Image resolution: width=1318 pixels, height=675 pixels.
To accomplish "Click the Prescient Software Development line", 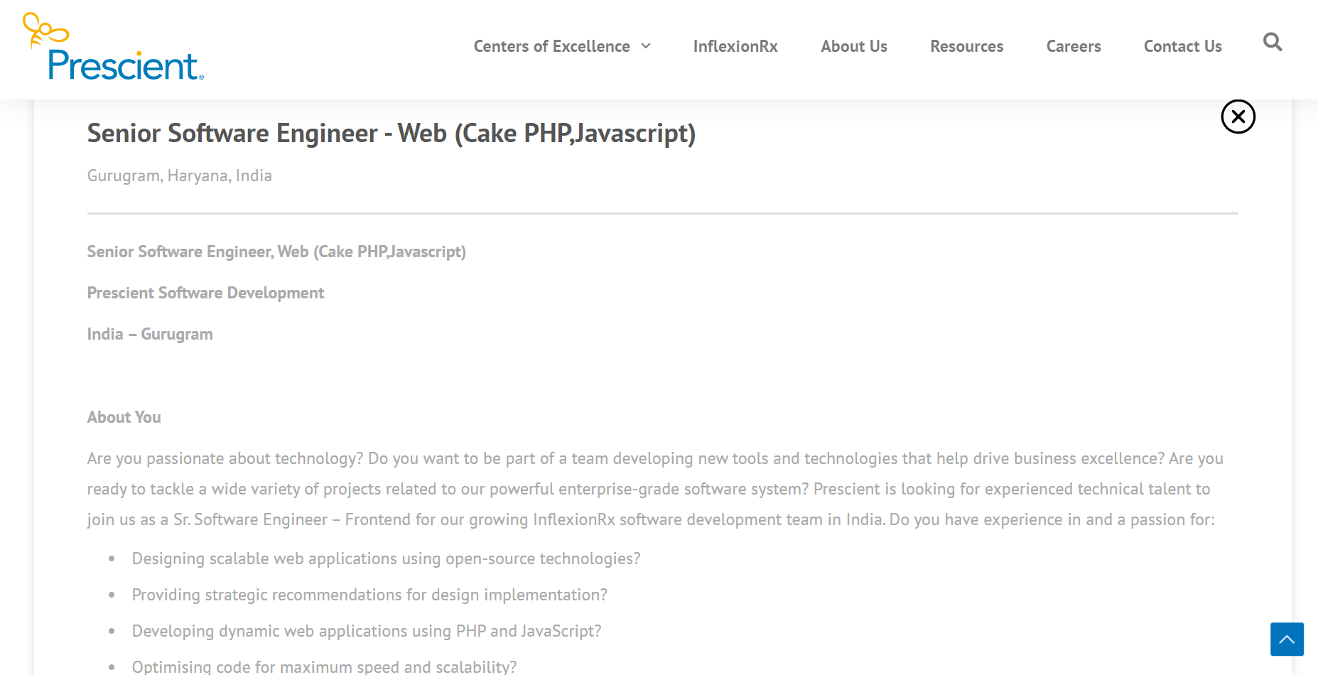I will [x=205, y=293].
